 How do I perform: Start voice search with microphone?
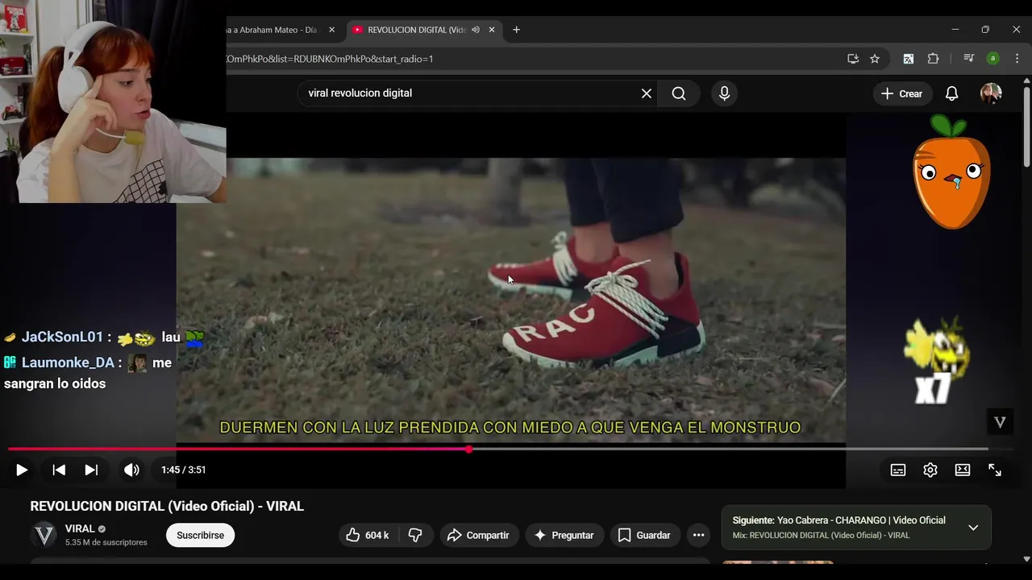[724, 93]
